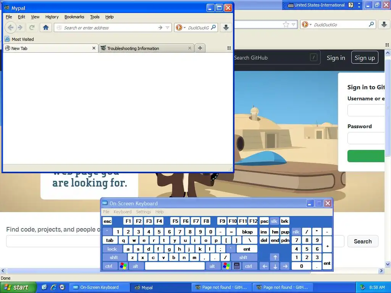The width and height of the screenshot is (391, 293).
Task: Launch Windows Media Player from quick launch
Action: 62,287
